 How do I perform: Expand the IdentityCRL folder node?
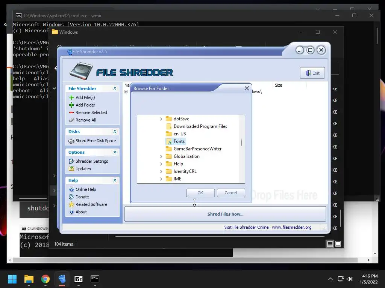point(161,171)
